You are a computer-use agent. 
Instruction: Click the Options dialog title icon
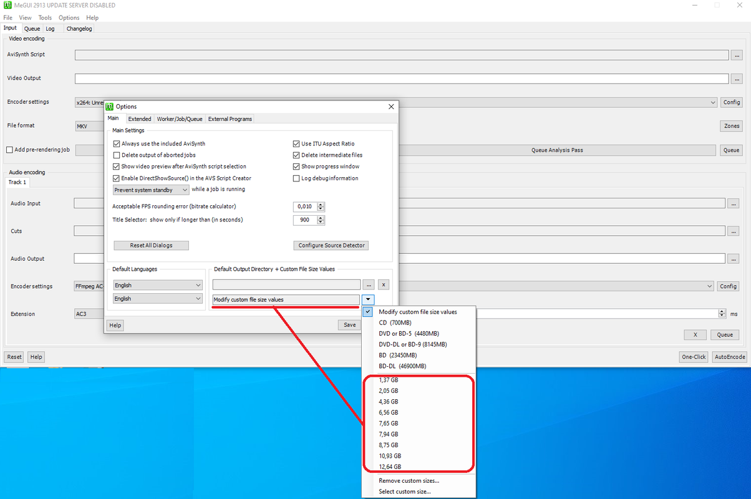pyautogui.click(x=110, y=107)
